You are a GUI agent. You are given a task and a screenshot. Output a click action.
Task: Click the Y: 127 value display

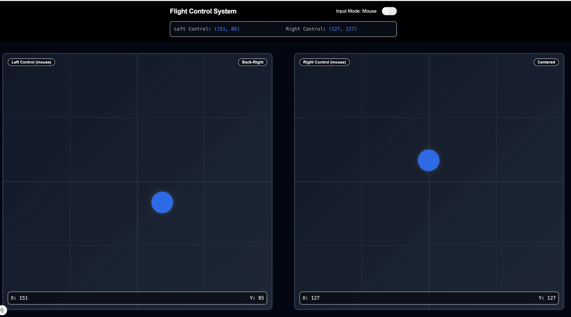(547, 298)
